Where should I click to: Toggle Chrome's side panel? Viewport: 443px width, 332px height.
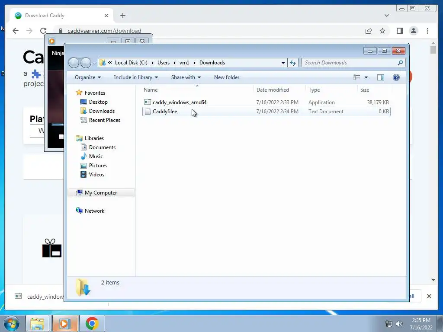coord(399,31)
